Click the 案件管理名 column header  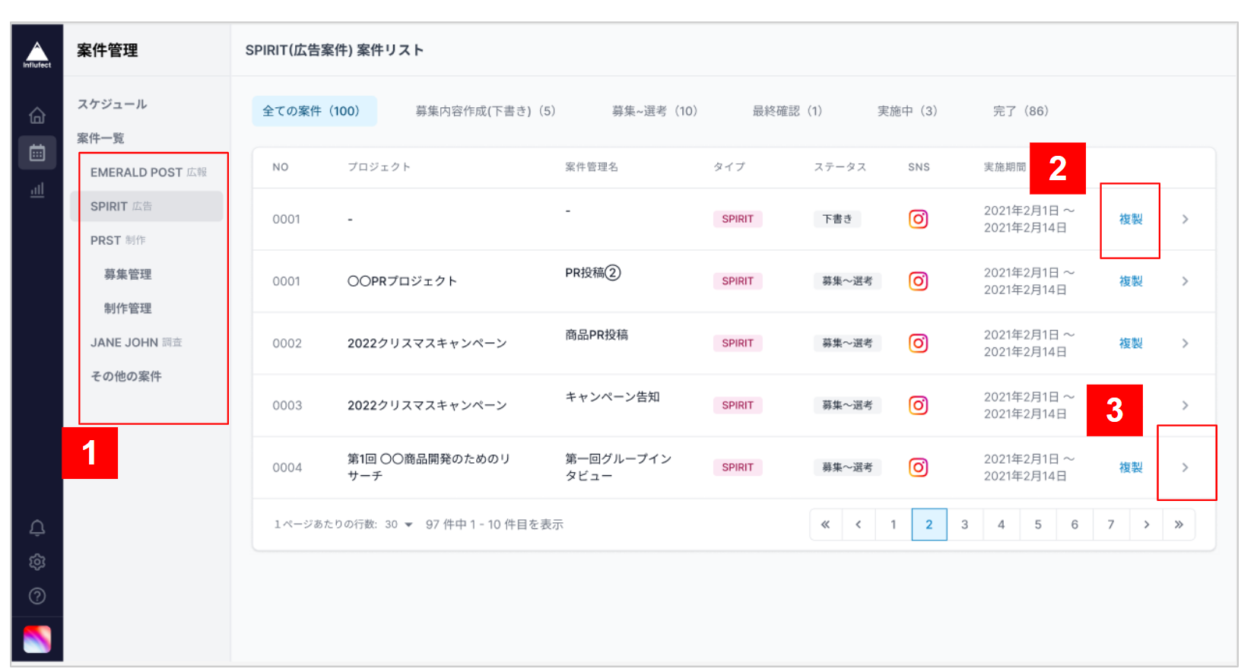tap(592, 167)
